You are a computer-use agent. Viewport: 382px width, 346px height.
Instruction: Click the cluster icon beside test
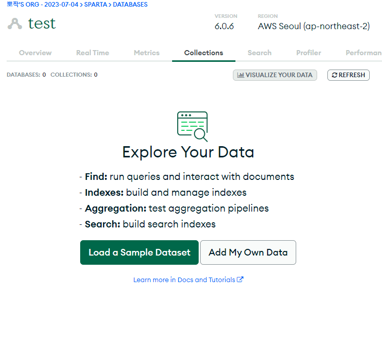pyautogui.click(x=15, y=24)
